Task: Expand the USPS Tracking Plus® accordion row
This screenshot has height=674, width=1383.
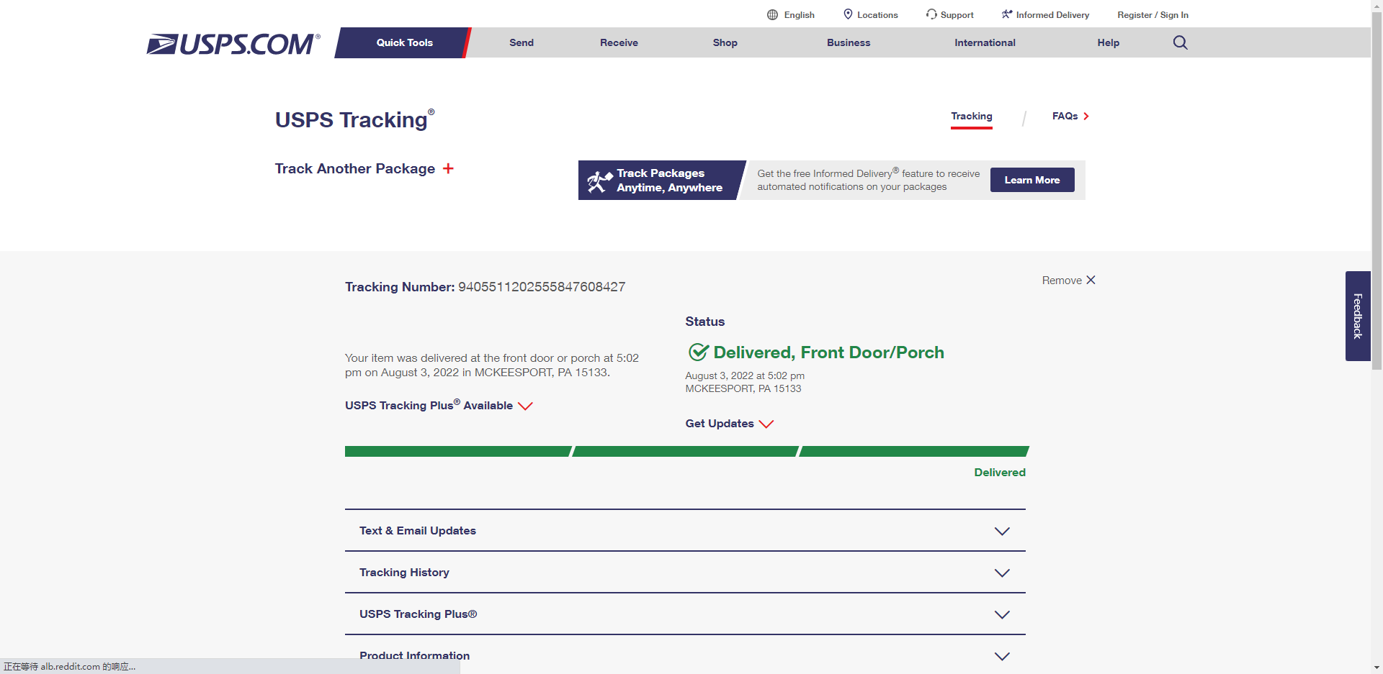Action: click(x=1001, y=614)
